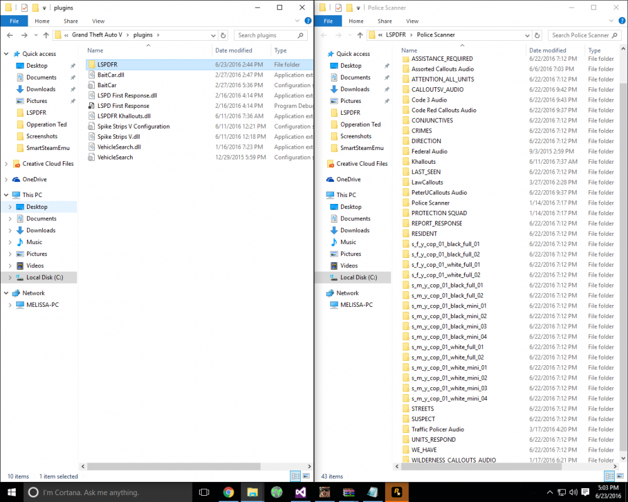
Task: Open address history dropdown in plugins window
Action: 213,35
